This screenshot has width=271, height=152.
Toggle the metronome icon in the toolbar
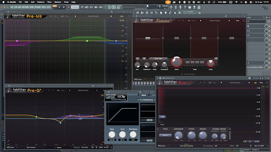(82, 7)
